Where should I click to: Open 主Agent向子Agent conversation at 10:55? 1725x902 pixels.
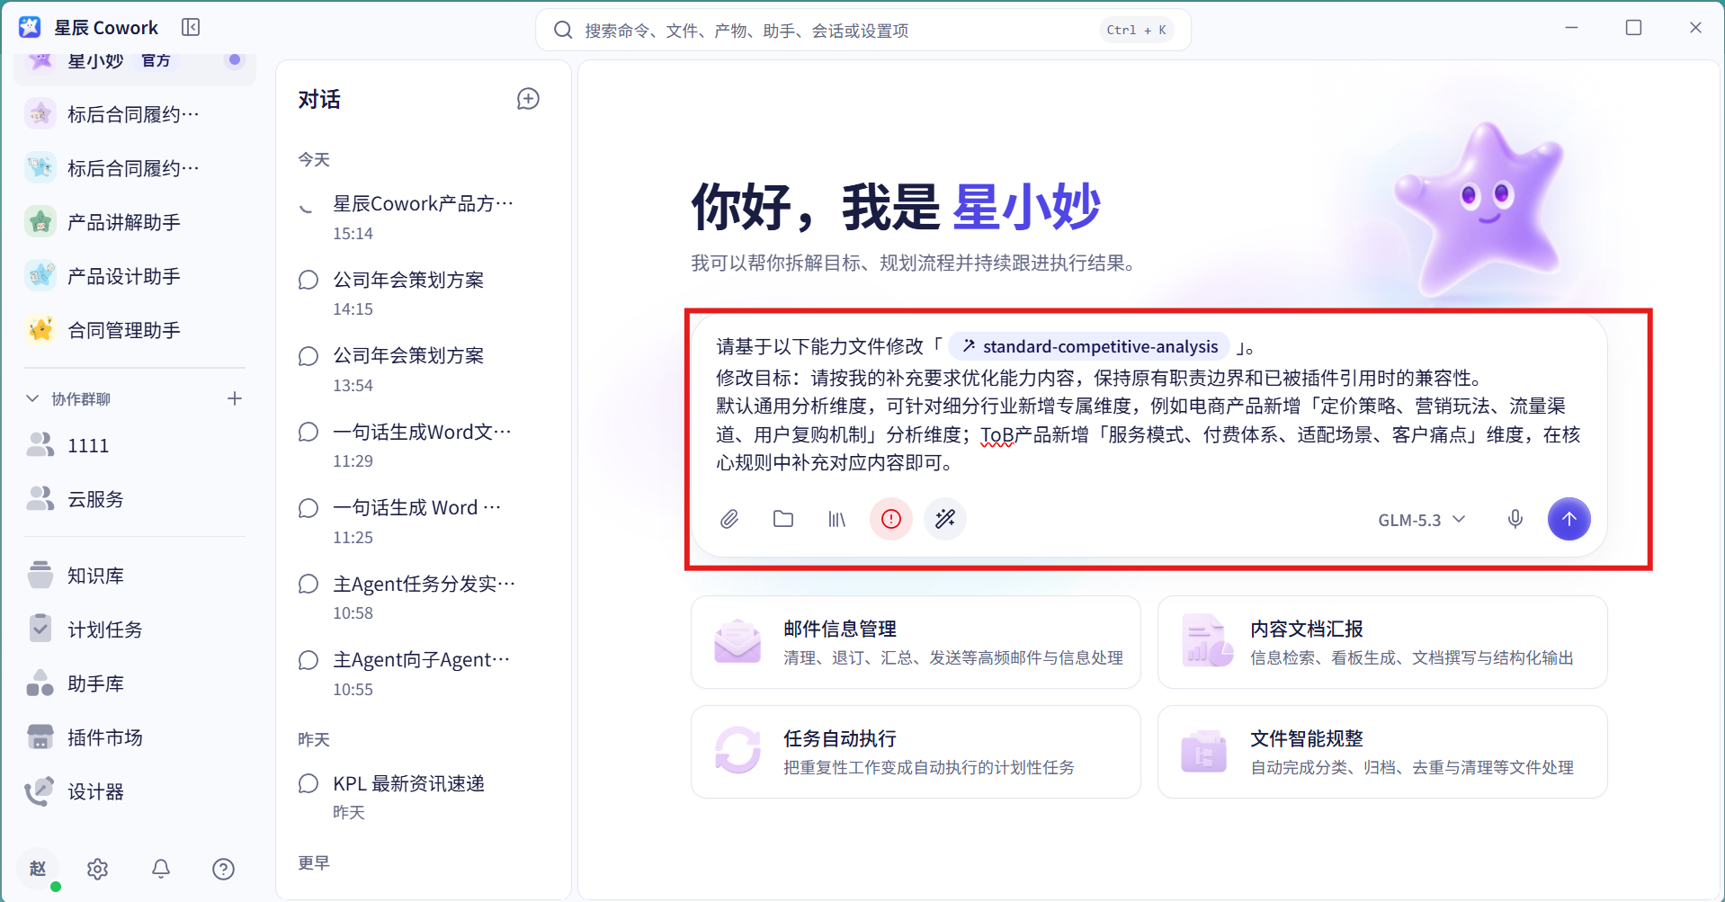click(x=423, y=674)
